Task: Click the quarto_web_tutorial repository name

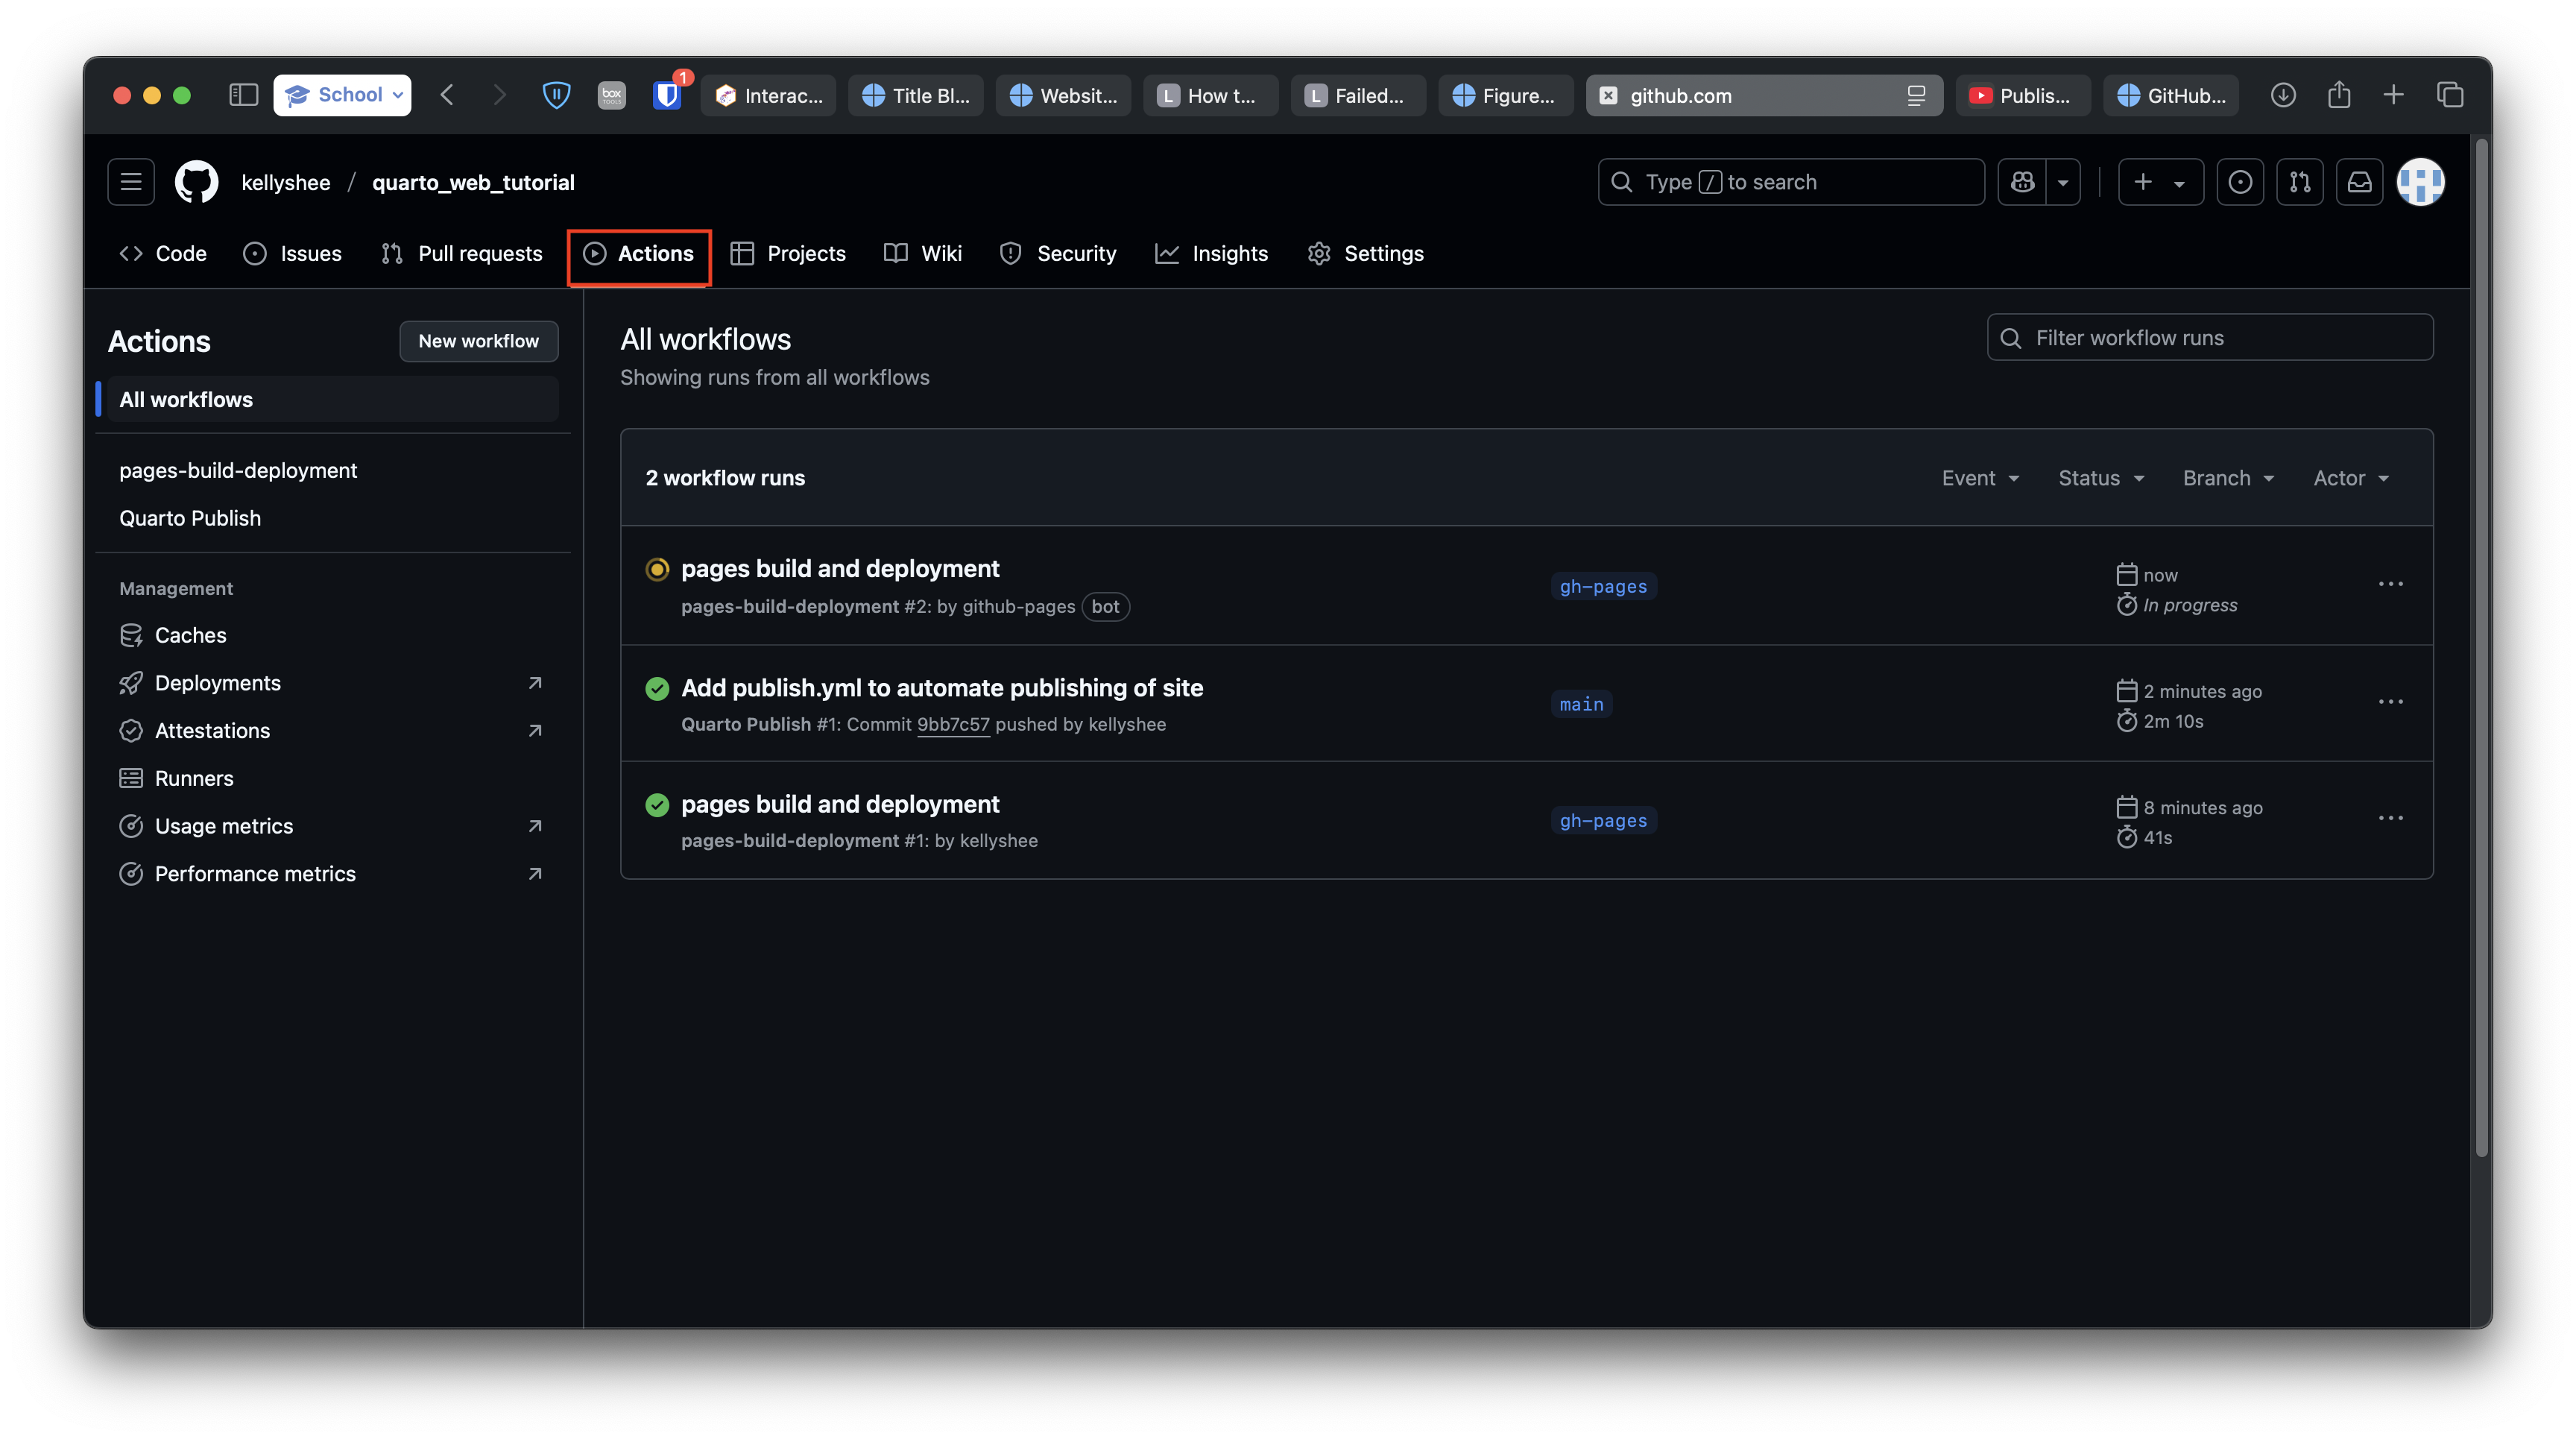Action: point(473,182)
